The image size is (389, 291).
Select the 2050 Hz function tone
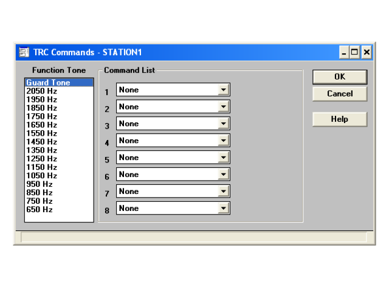(41, 91)
